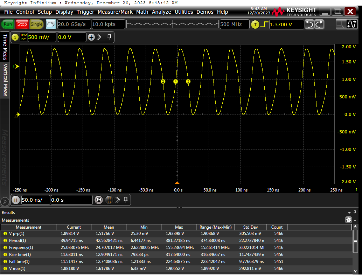Open the Results panel dropdown arrow
This screenshot has height=278, width=362.
(349, 213)
